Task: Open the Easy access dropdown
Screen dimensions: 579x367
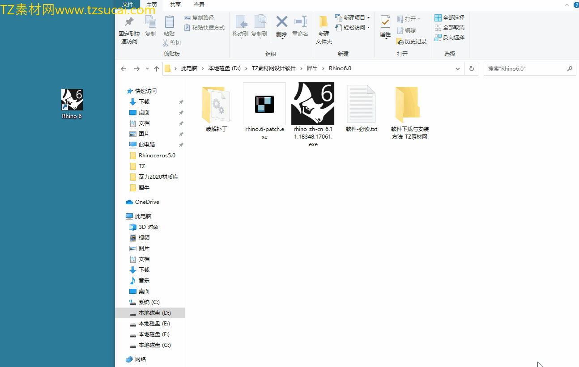Action: click(353, 28)
